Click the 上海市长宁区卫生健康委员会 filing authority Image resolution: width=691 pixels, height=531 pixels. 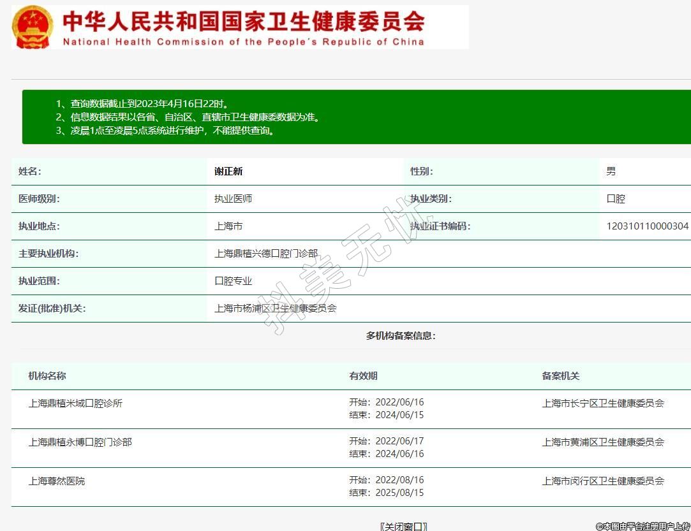click(x=603, y=404)
